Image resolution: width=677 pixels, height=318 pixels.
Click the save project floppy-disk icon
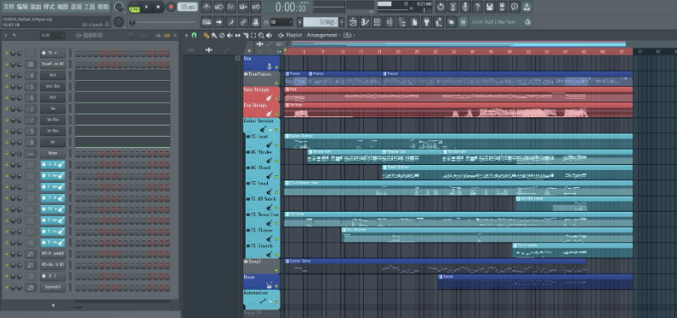tap(490, 7)
